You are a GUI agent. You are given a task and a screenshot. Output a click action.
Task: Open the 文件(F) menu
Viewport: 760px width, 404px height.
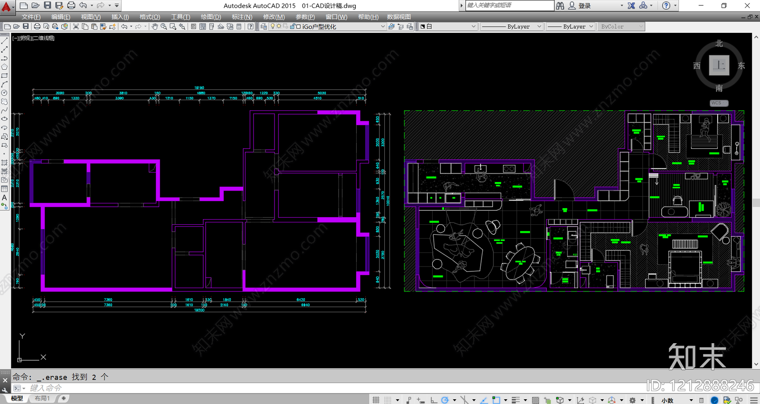(31, 17)
